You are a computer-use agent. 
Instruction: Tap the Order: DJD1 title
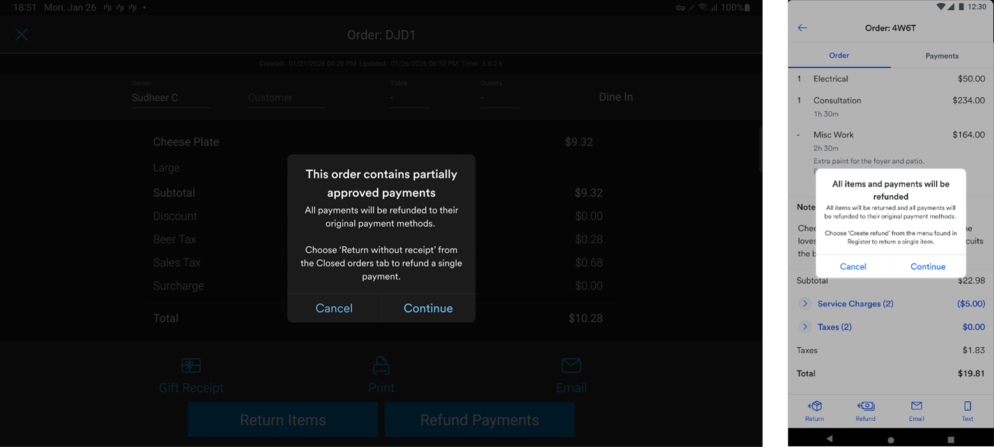click(381, 35)
